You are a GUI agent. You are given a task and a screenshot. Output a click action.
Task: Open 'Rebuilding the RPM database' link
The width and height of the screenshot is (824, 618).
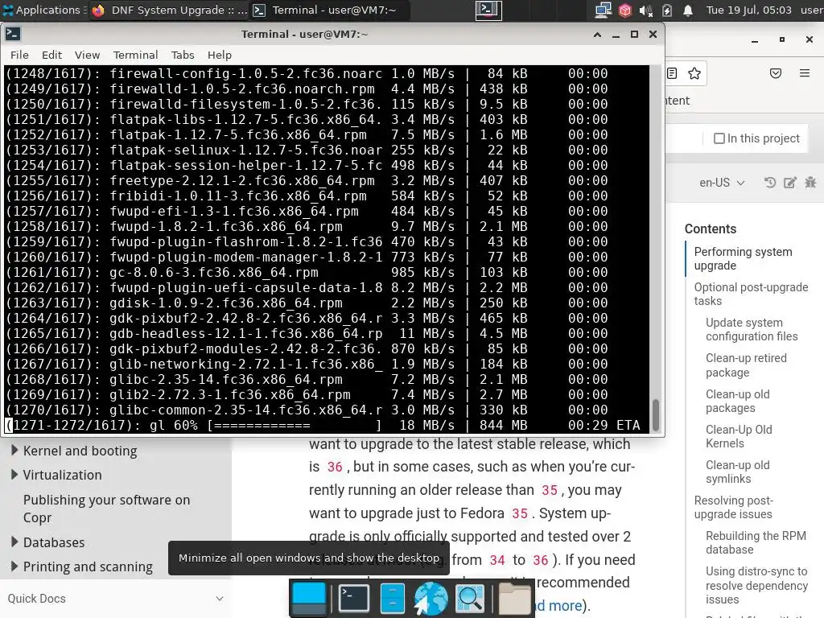pos(756,543)
